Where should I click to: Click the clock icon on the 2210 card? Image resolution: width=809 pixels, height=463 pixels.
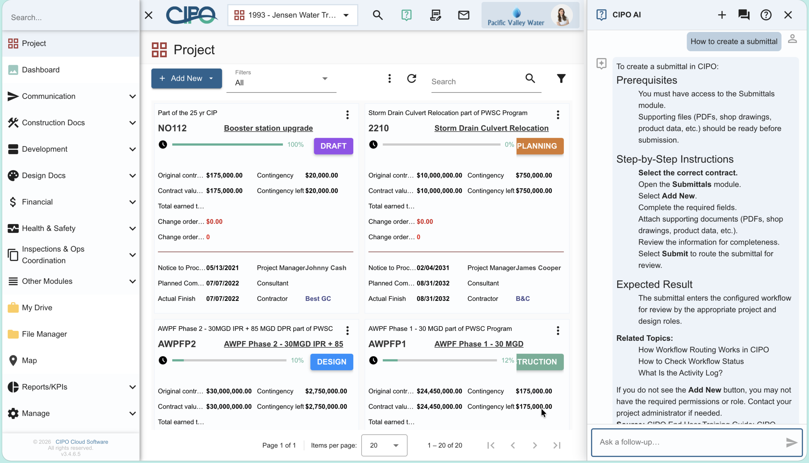click(x=373, y=144)
